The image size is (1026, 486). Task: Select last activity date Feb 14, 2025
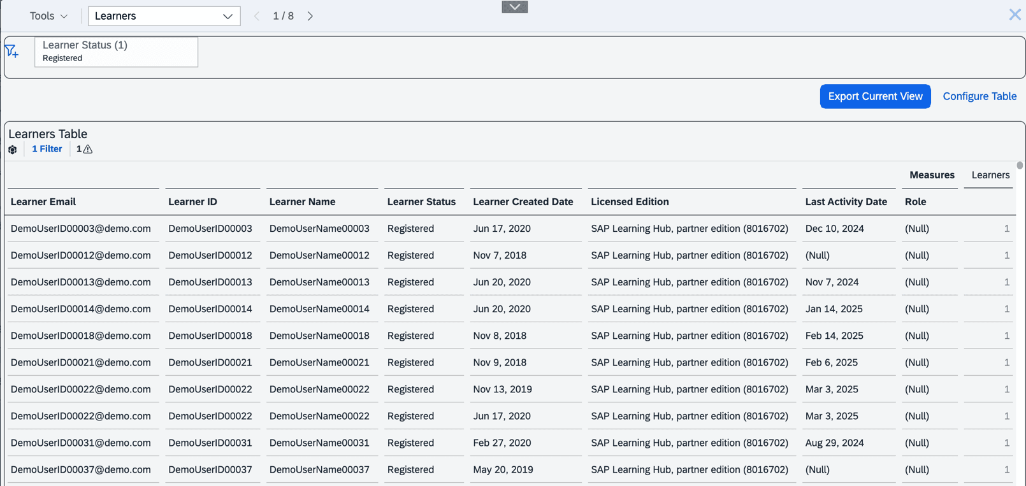(x=834, y=336)
